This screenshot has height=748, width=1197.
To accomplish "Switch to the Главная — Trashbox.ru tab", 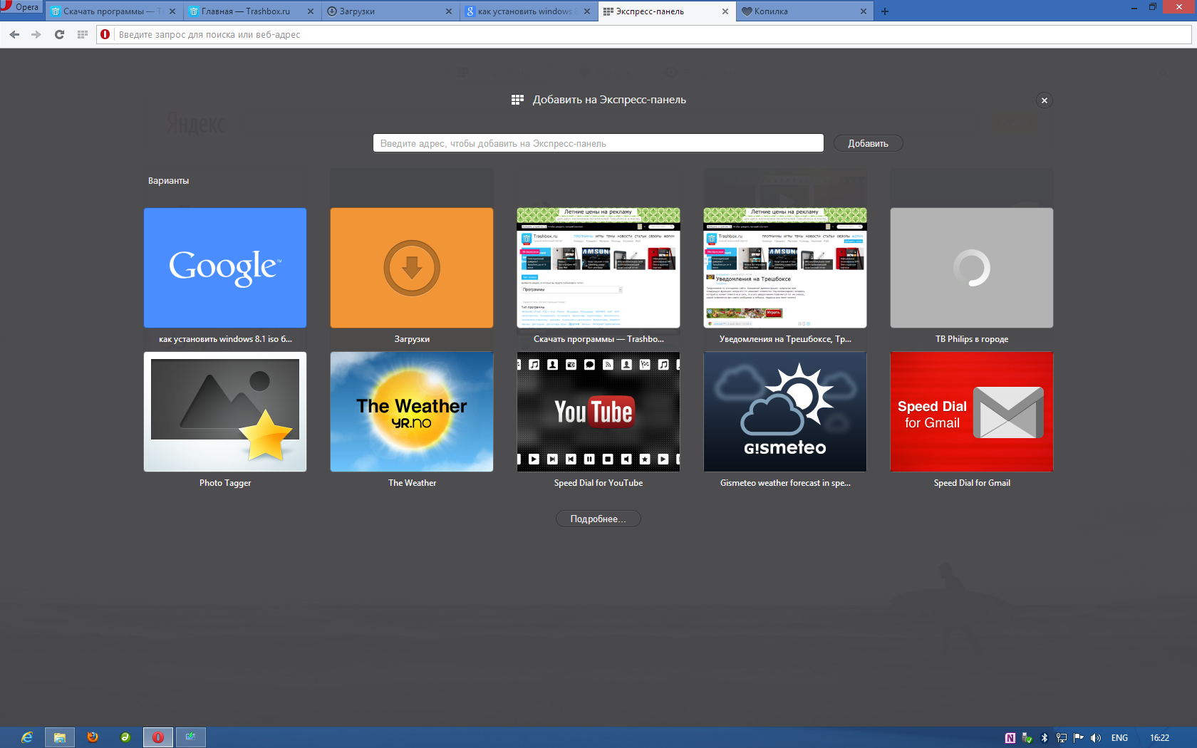I will pyautogui.click(x=245, y=11).
